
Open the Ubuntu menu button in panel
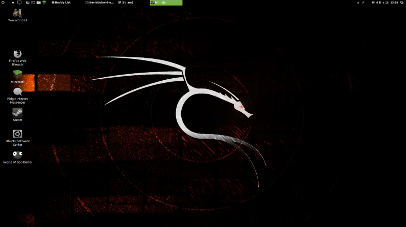point(3,3)
